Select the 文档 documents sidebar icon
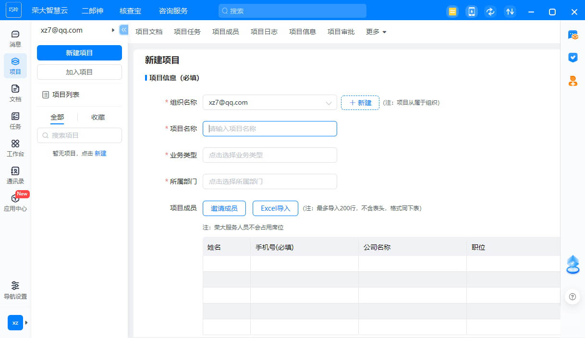This screenshot has width=585, height=338. pos(15,93)
